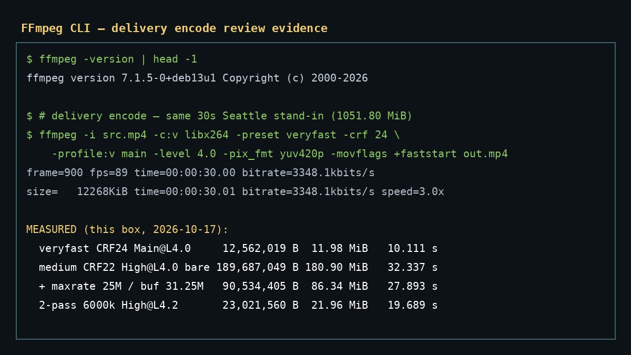Click the "180.90 MiB" value
This screenshot has width=631, height=355.
337,268
